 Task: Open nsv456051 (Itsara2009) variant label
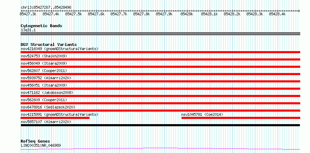44,85
